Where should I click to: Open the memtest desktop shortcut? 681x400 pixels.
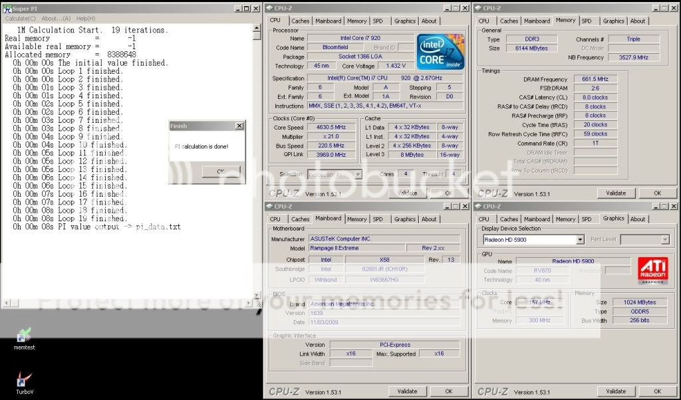point(24,338)
